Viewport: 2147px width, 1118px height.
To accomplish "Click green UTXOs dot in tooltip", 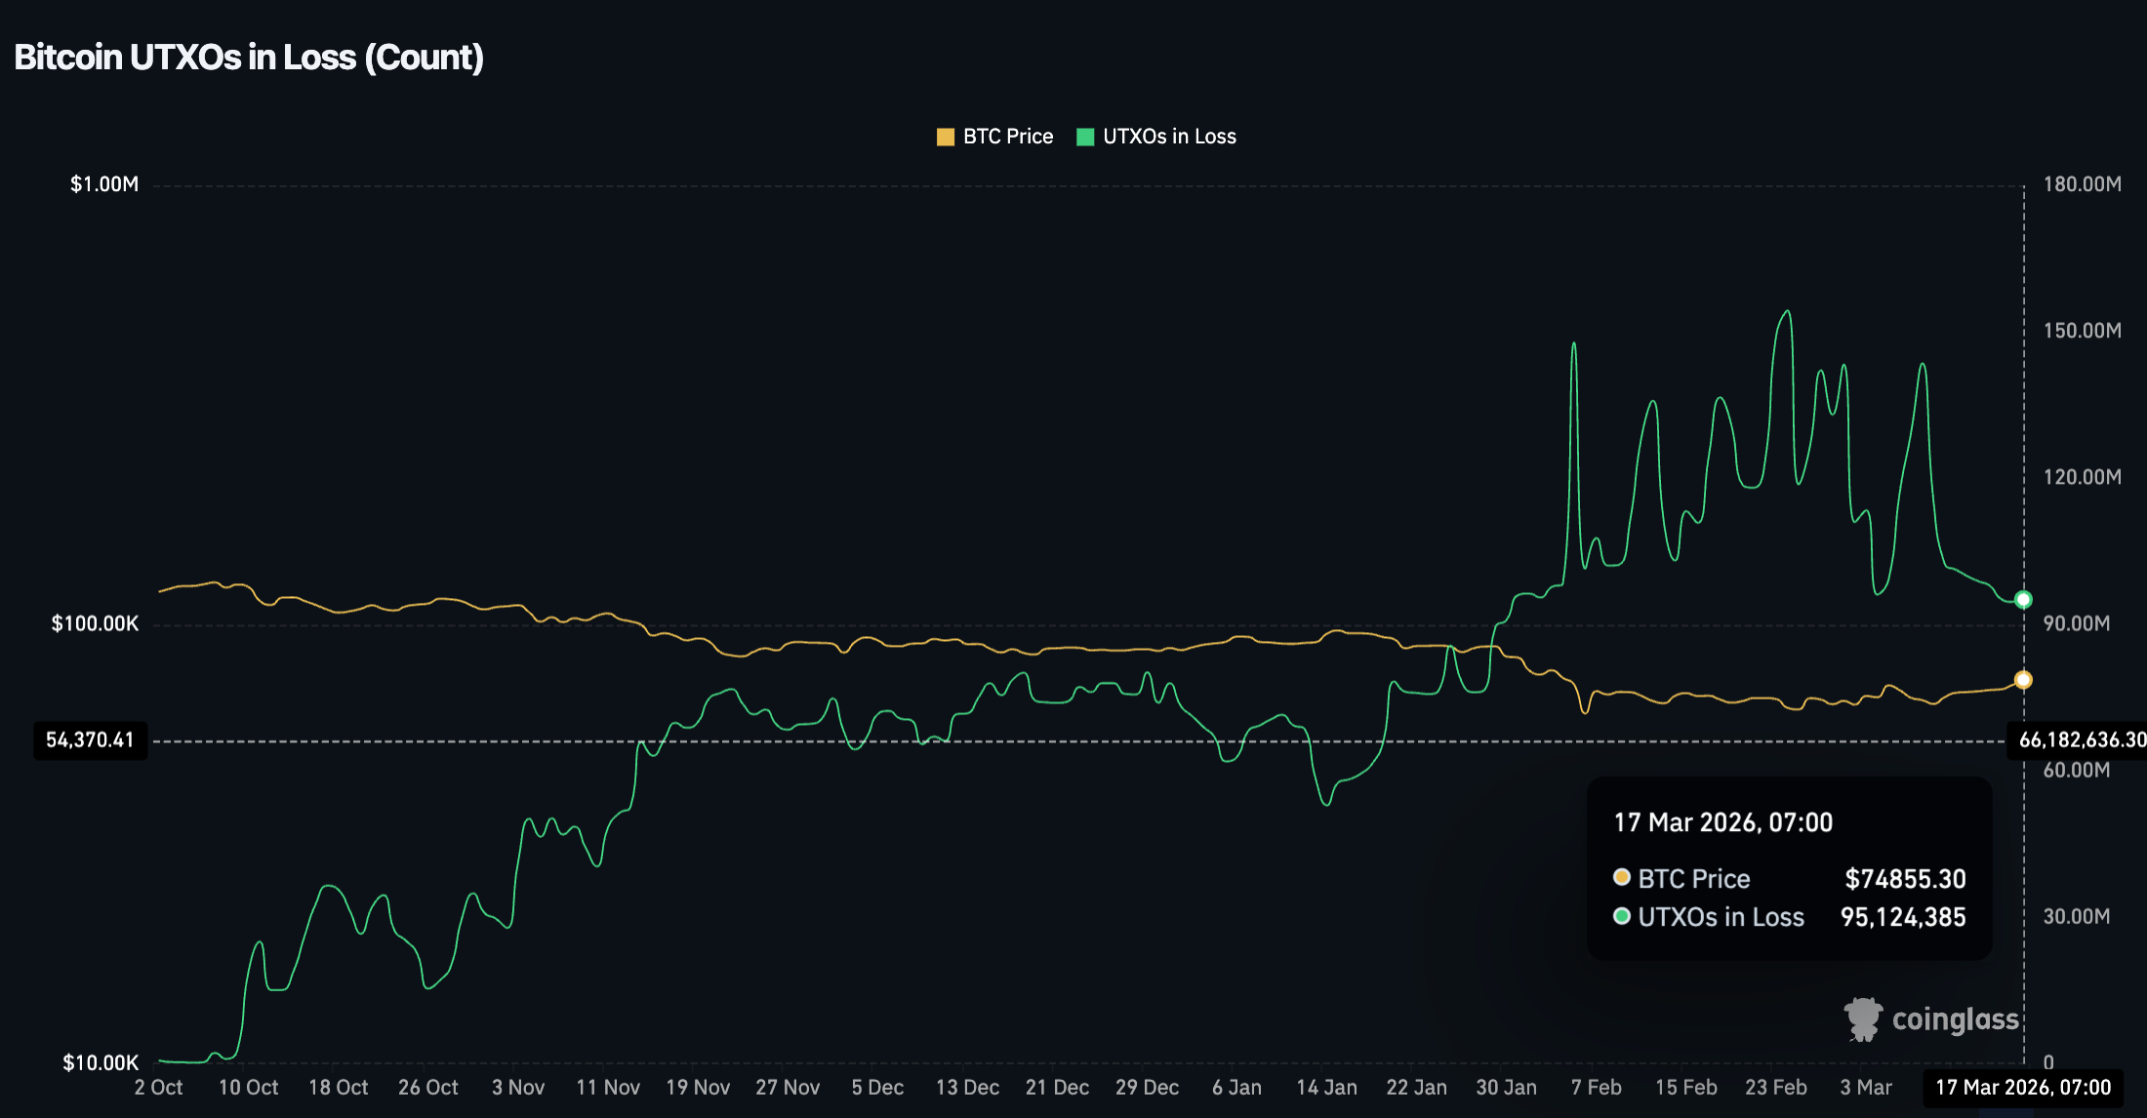I will point(1622,916).
